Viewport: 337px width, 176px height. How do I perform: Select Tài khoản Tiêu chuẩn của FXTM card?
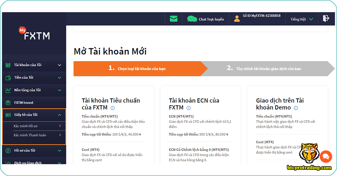(x=114, y=125)
